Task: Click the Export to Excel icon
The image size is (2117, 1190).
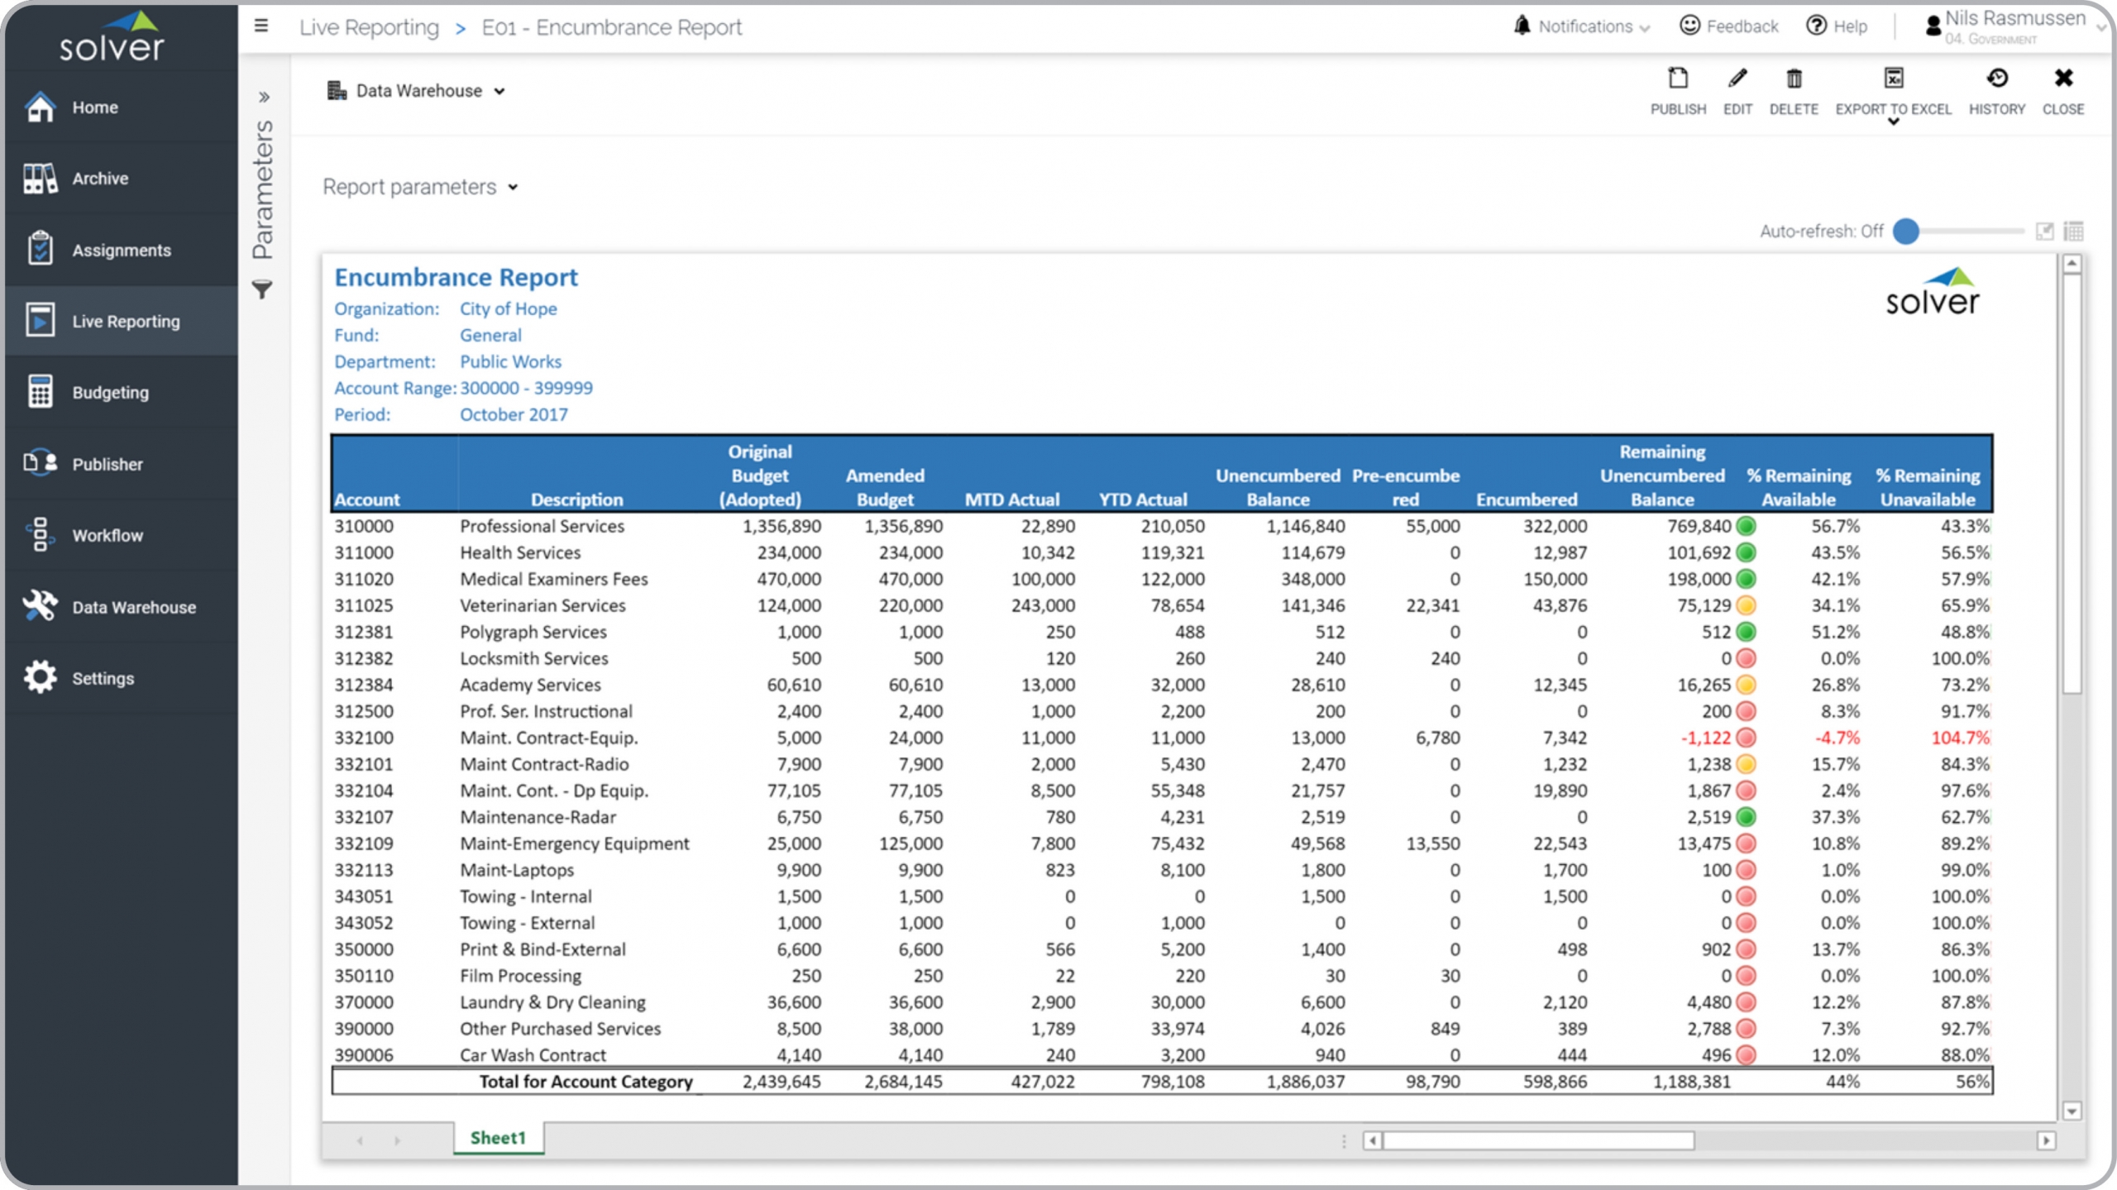Action: coord(1893,79)
